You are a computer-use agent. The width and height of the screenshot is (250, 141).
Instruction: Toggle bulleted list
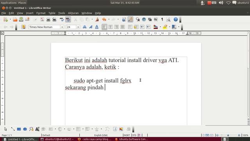136,27
